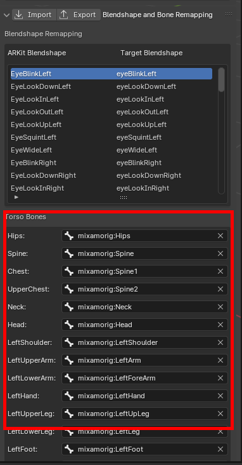The height and width of the screenshot is (465, 242).
Task: Select the EyeSquintLeft blendshape row
Action: pyautogui.click(x=111, y=137)
